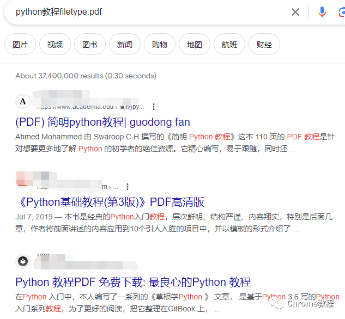Open the 《Python基础教程(第3版)》PDF高清版 result
The image size is (345, 319).
(x=110, y=202)
